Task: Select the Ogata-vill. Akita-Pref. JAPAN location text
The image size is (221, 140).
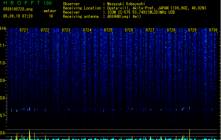Action: tap(157, 8)
